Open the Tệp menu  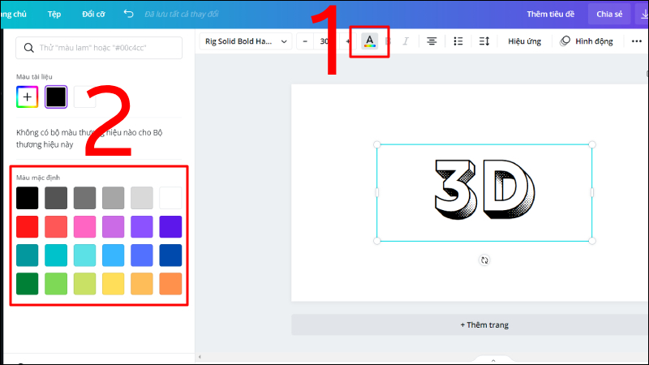[54, 14]
